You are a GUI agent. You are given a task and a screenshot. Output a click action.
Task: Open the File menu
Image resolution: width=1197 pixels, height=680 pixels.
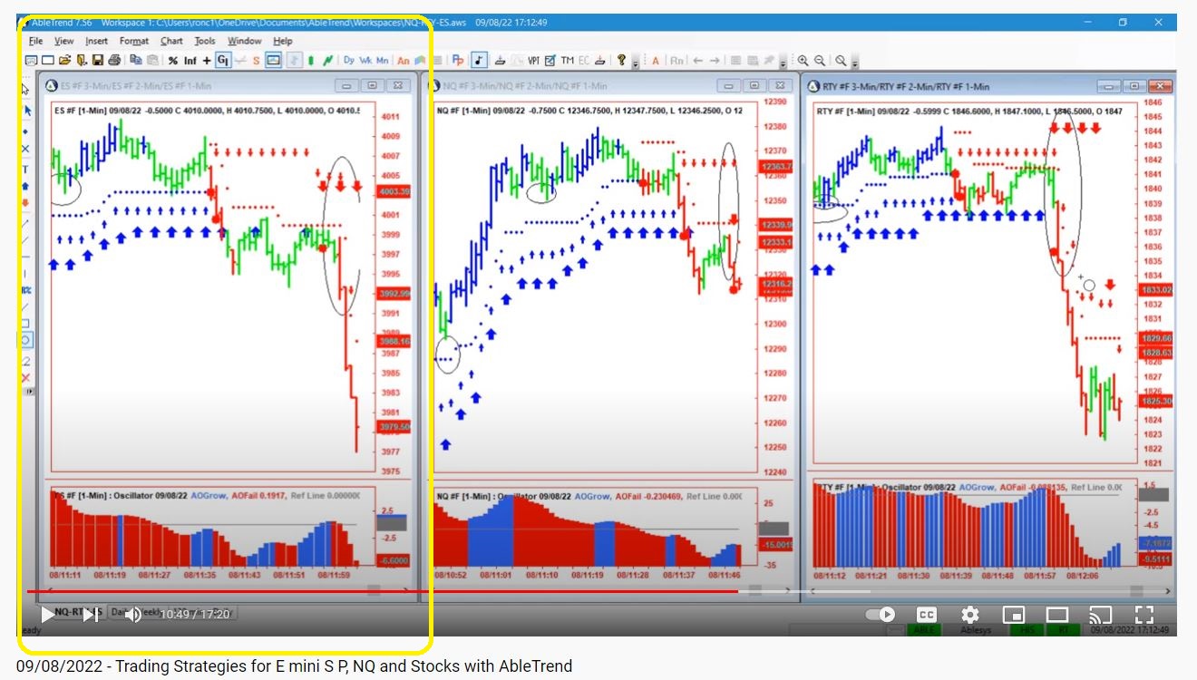35,41
